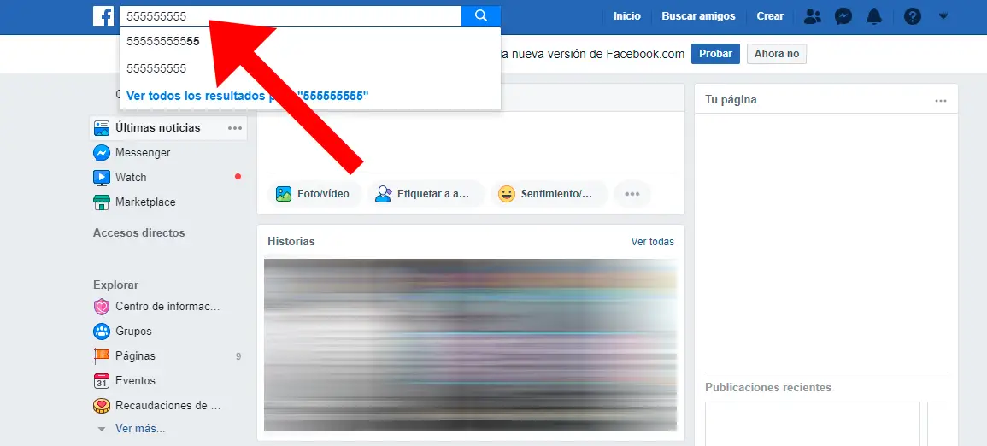Image resolution: width=987 pixels, height=446 pixels.
Task: Select the second suggestion 555555555
Action: (310, 68)
